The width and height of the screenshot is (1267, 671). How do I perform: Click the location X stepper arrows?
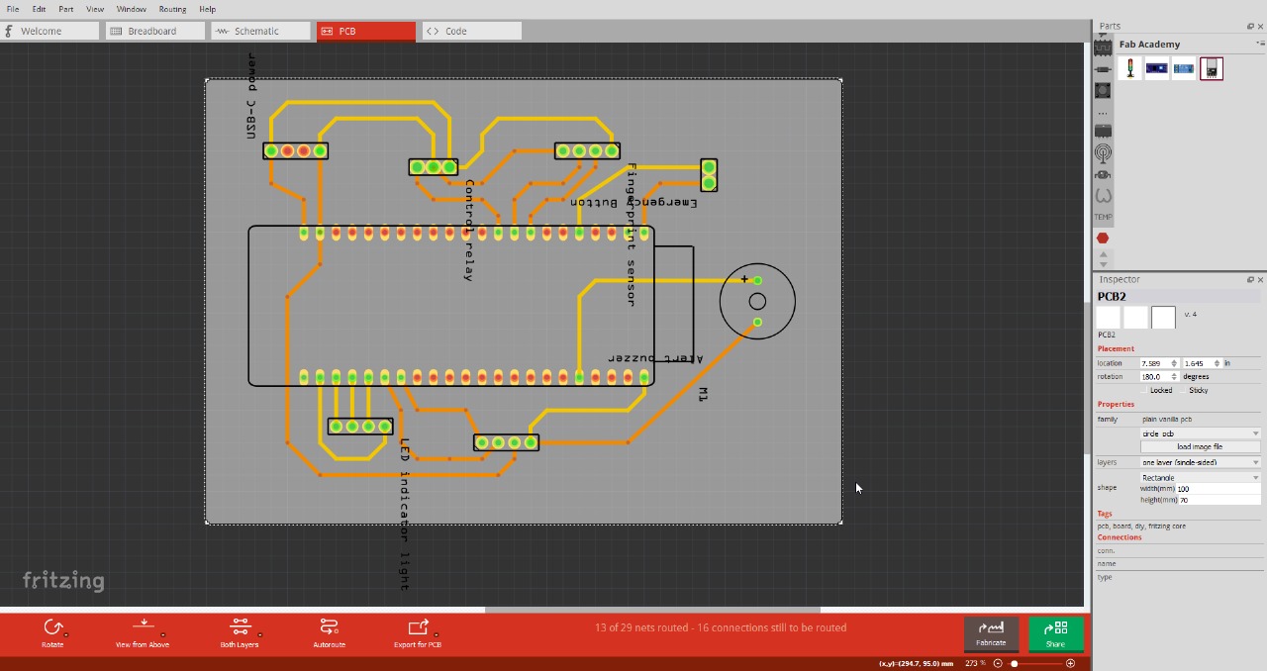(x=1175, y=363)
